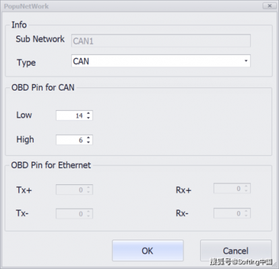Close the PopuNetWork window
Image resolution: width=279 pixels, height=269 pixels.
click(x=270, y=6)
